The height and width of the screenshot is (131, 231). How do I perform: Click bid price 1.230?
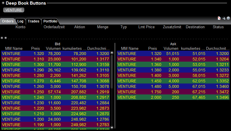[x=39, y=103]
